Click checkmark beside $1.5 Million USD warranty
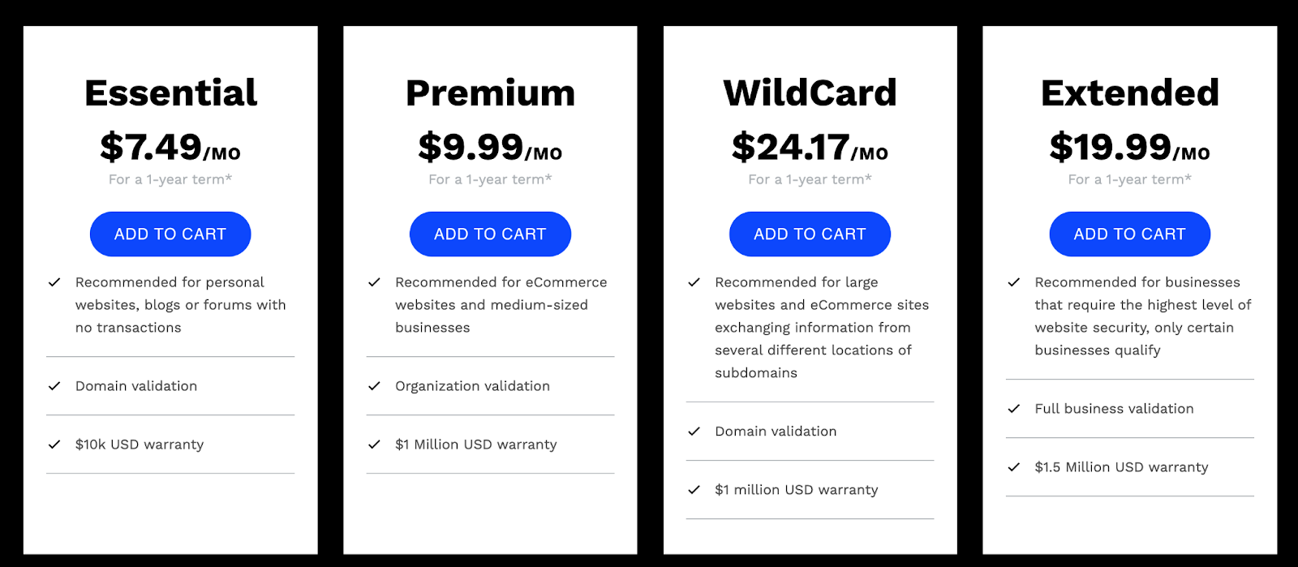This screenshot has width=1298, height=567. [1013, 467]
